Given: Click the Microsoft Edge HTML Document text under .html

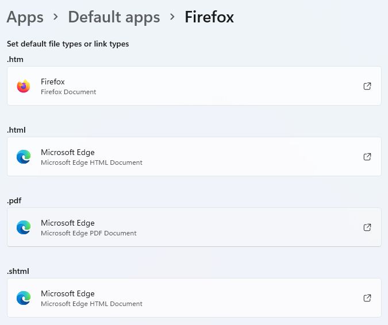Looking at the screenshot, I should [x=91, y=162].
